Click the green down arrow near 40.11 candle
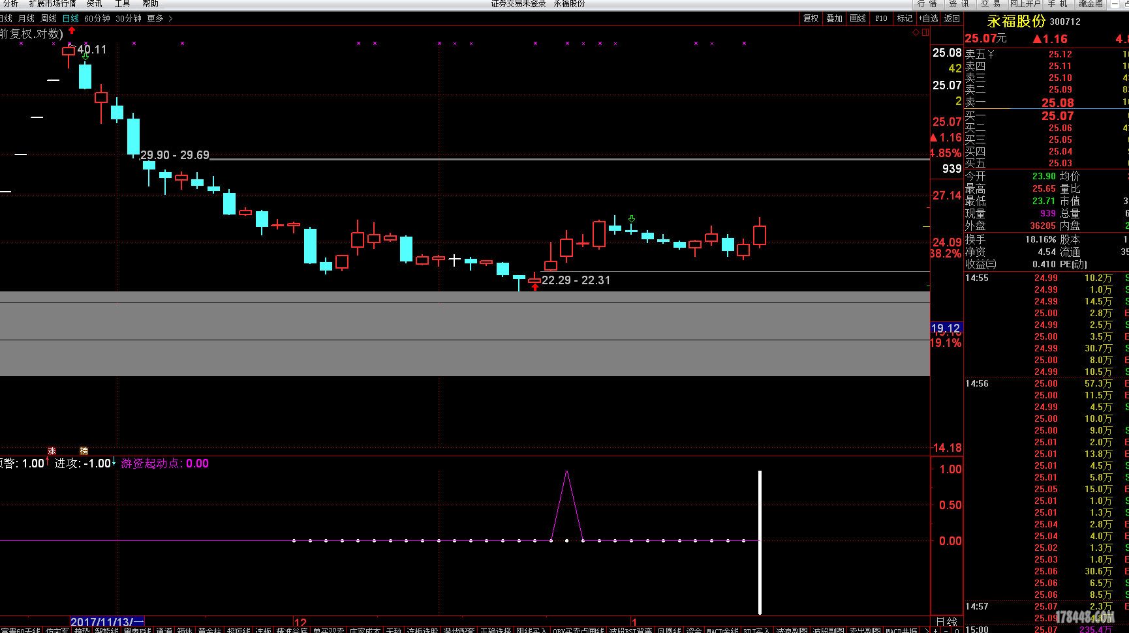Screen dimensions: 1129x633 85,57
